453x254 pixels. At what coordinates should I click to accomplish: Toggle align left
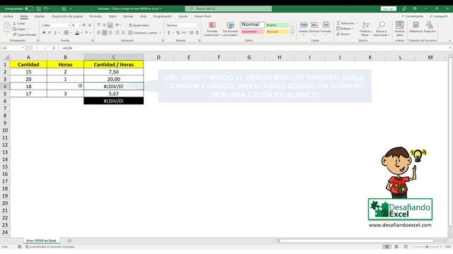click(98, 33)
